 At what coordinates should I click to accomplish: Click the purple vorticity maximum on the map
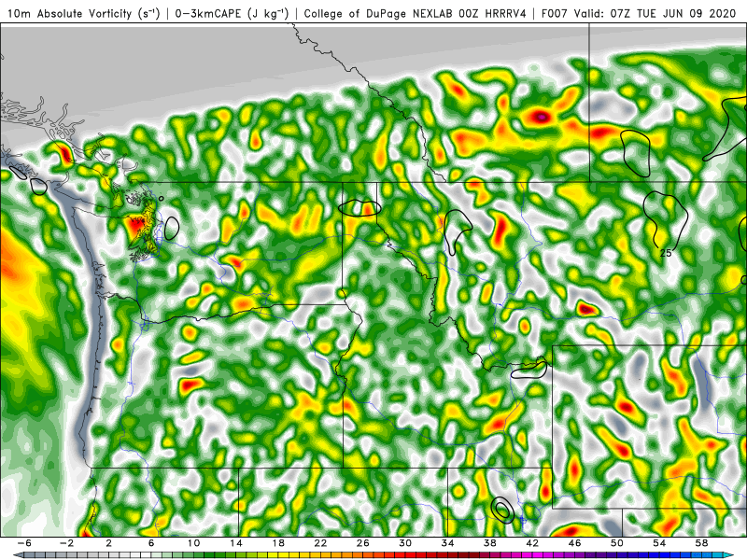(542, 116)
